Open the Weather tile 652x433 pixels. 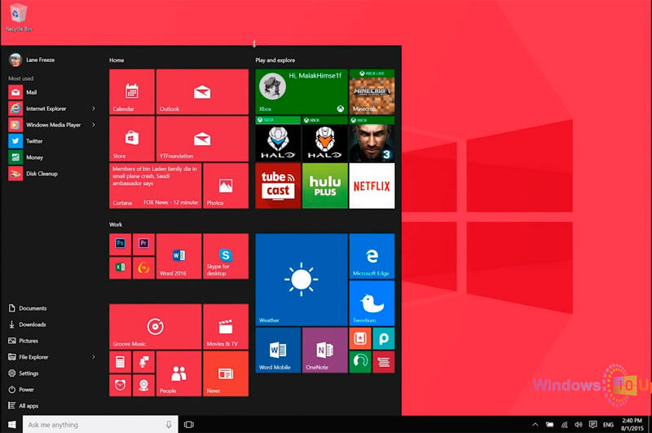pos(302,280)
